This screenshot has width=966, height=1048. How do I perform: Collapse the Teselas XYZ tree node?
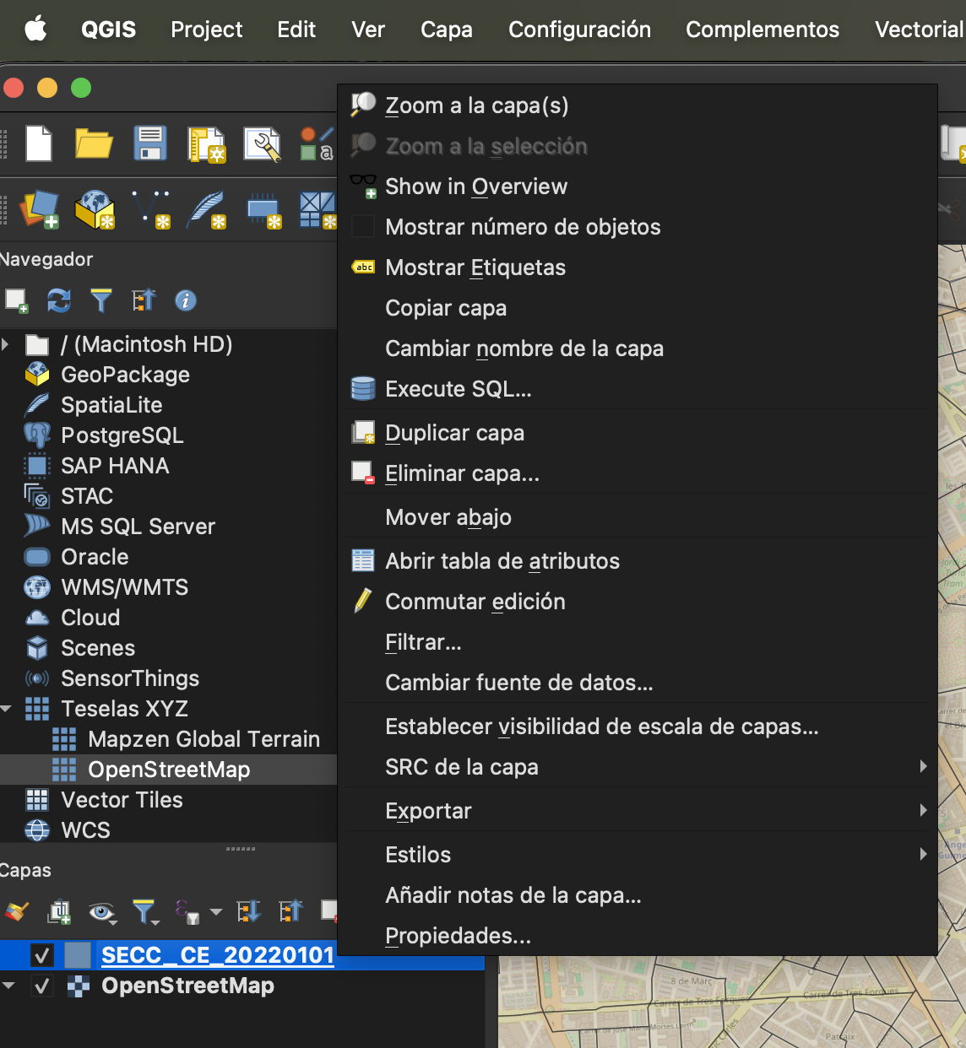tap(7, 709)
